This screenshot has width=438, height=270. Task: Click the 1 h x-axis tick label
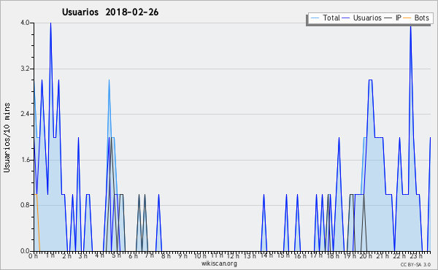coord(50,255)
